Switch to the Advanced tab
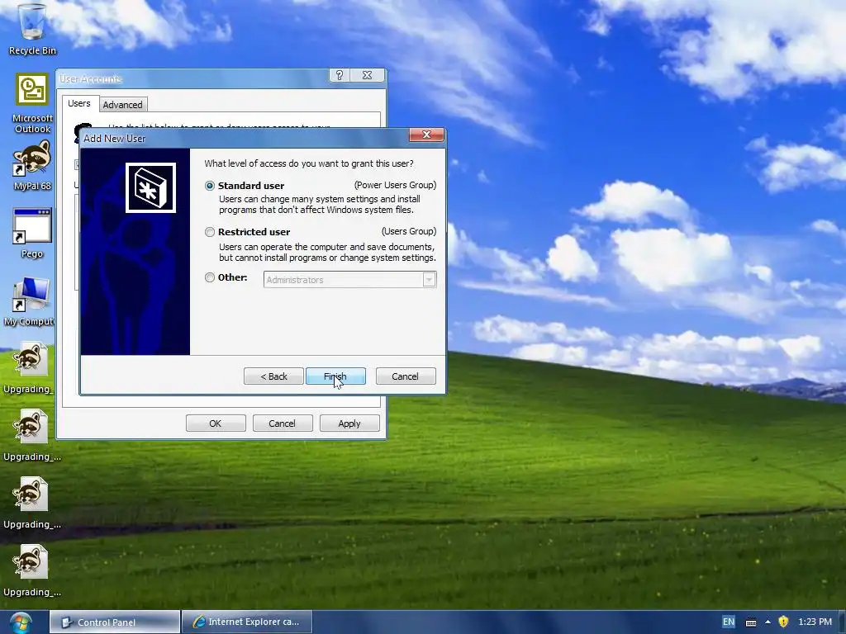846x634 pixels. pos(122,105)
